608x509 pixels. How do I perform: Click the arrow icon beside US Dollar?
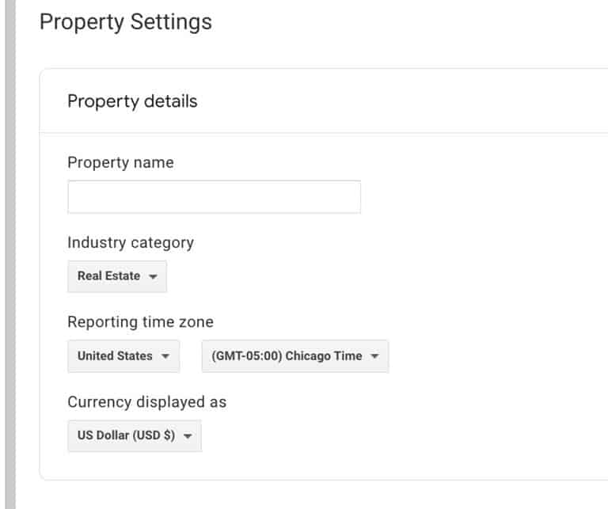pyautogui.click(x=188, y=437)
